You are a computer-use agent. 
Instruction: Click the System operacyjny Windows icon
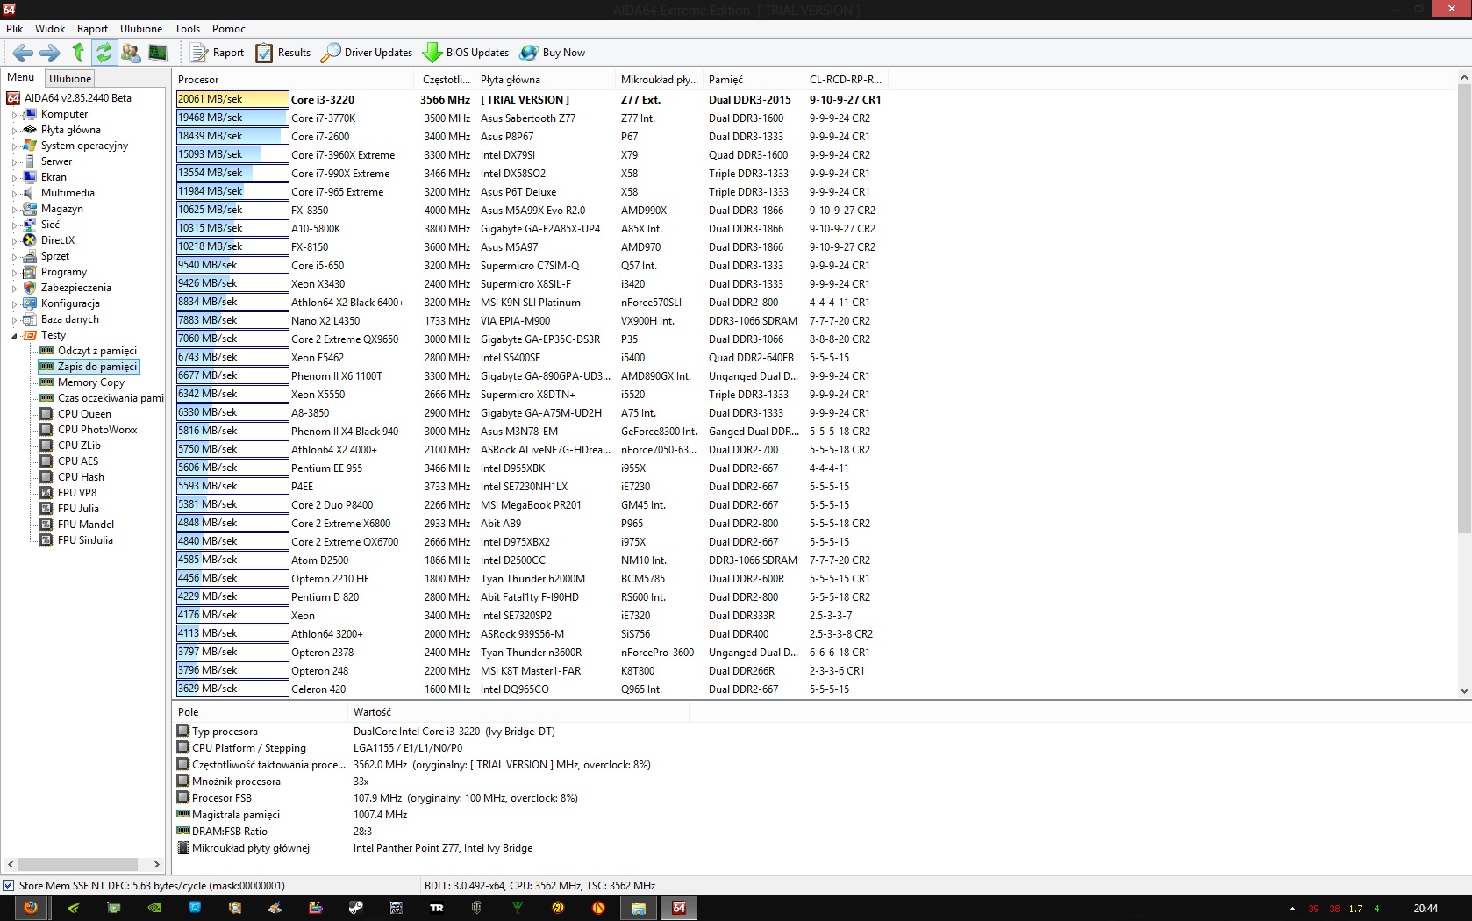coord(29,146)
